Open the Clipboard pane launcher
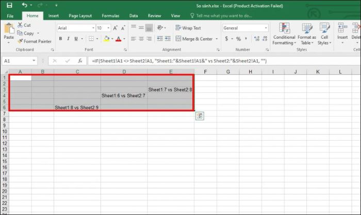 52,49
